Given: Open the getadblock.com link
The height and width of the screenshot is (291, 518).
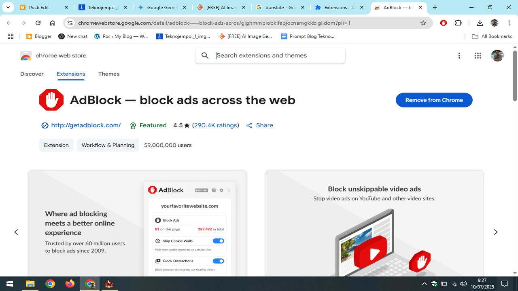Looking at the screenshot, I should 86,125.
